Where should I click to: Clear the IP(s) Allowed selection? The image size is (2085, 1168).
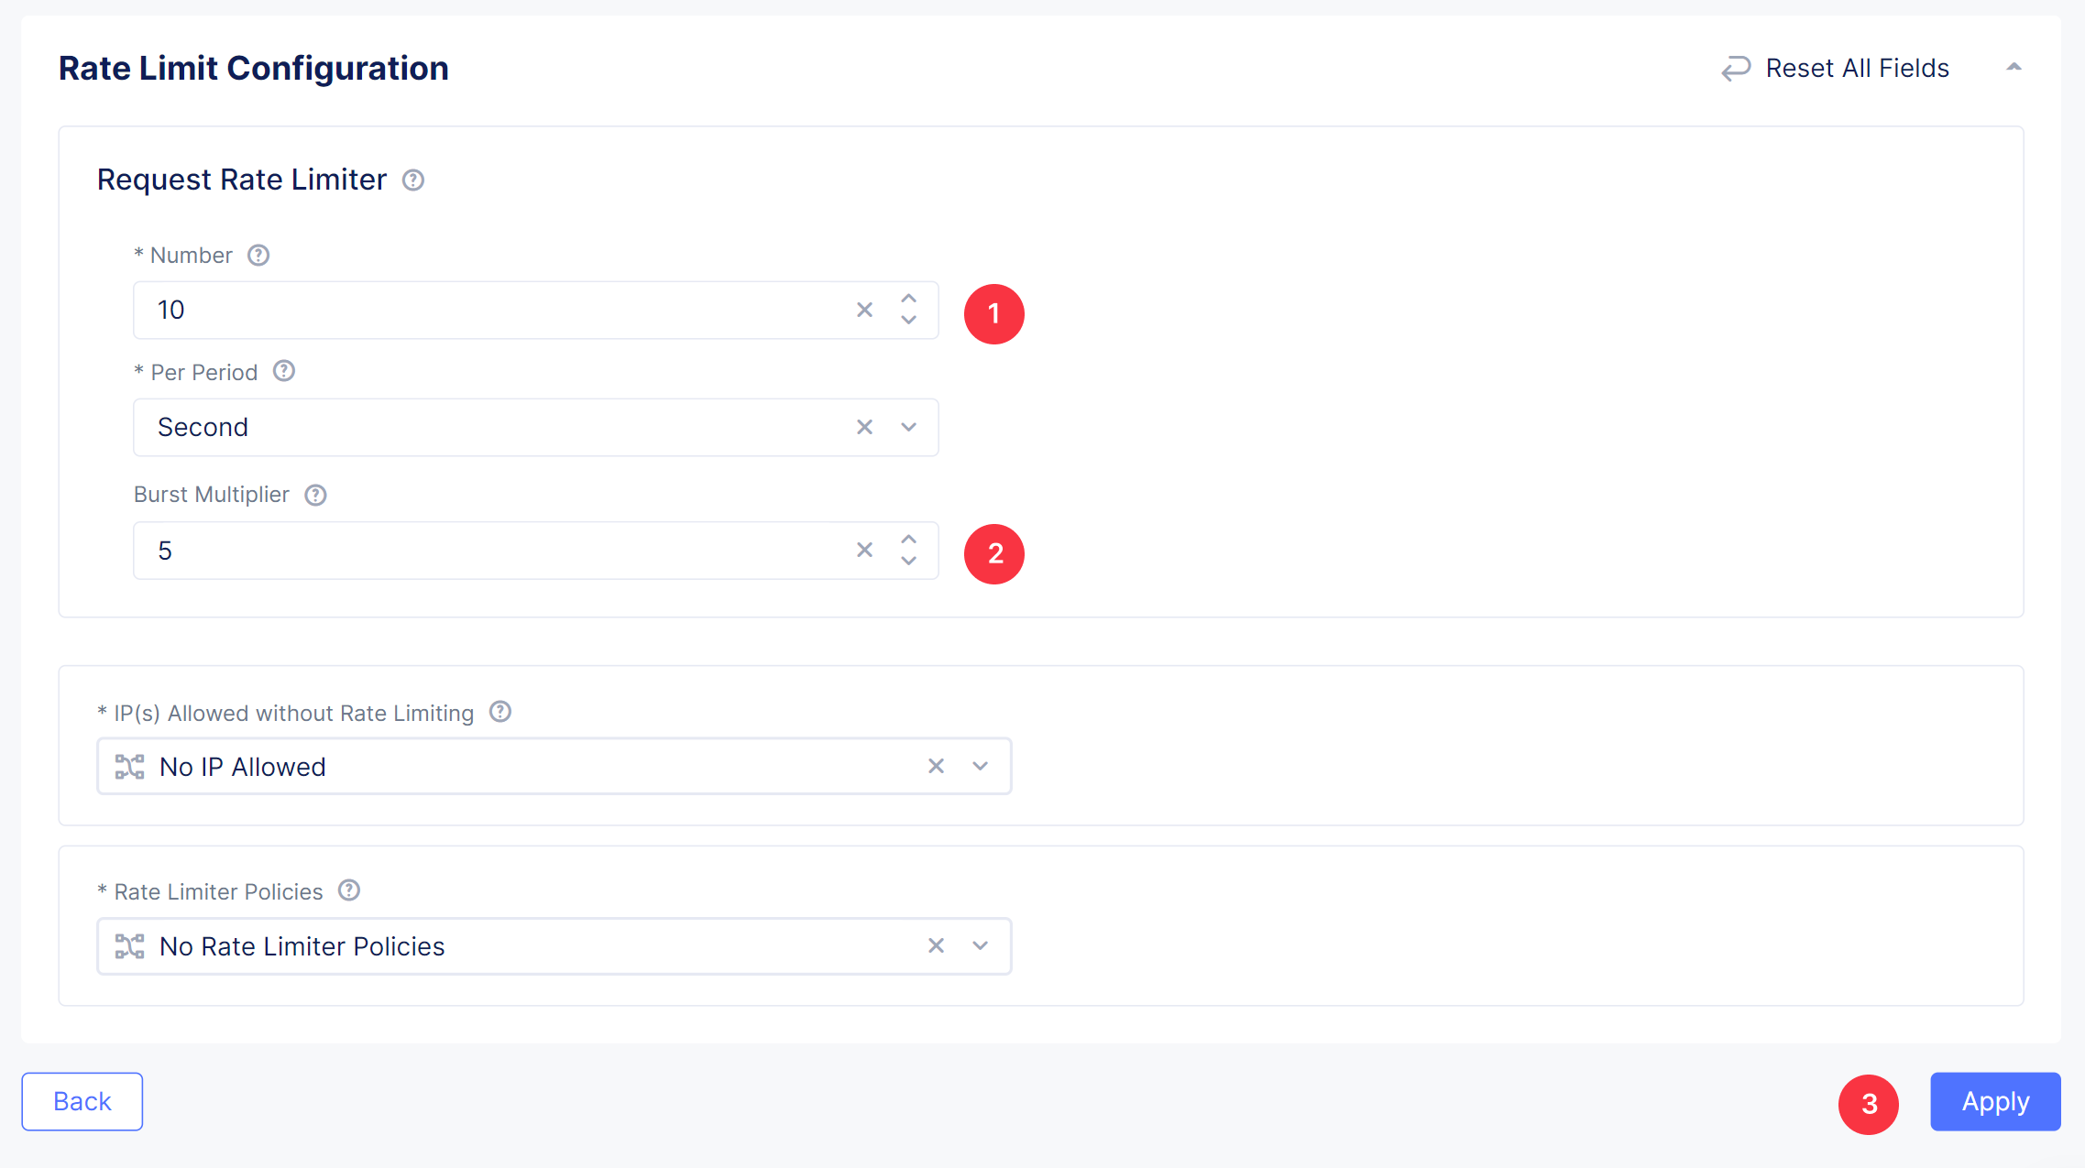tap(937, 766)
